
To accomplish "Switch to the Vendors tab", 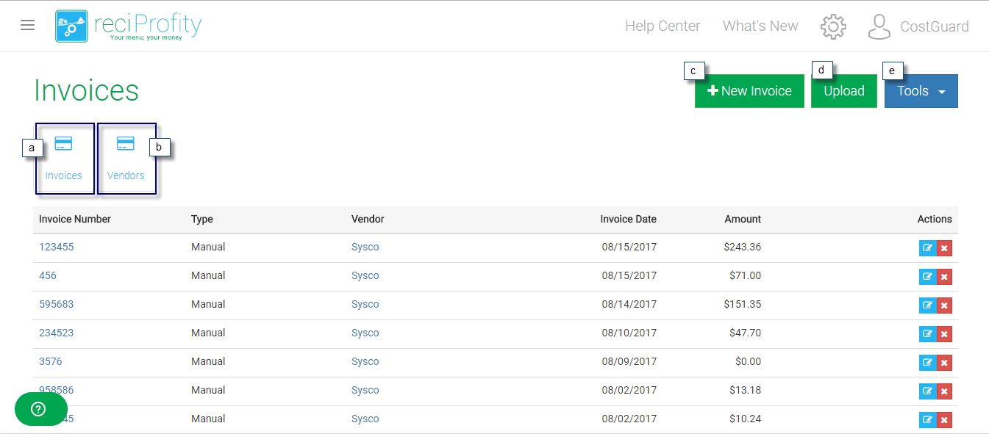I will (x=126, y=159).
